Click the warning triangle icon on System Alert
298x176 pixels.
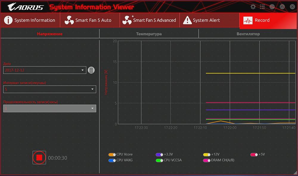click(187, 20)
